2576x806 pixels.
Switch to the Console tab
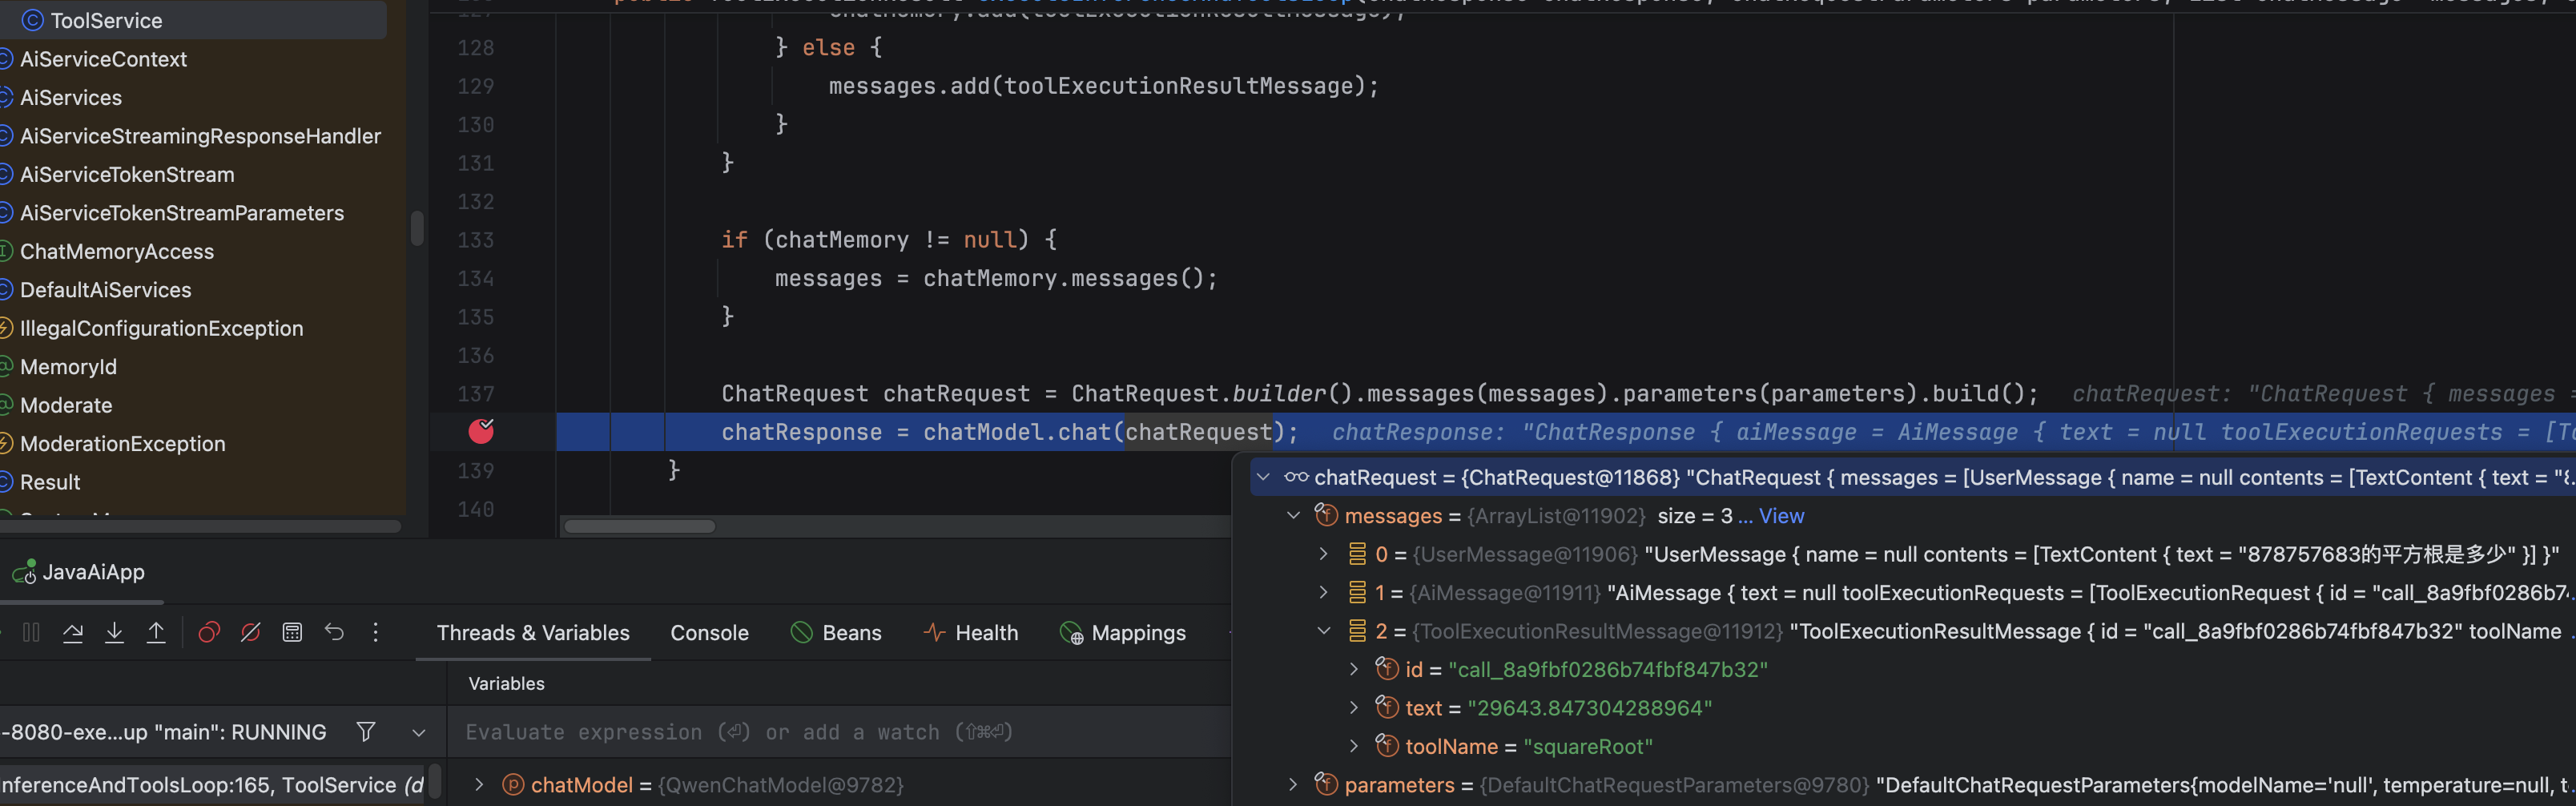click(x=709, y=633)
